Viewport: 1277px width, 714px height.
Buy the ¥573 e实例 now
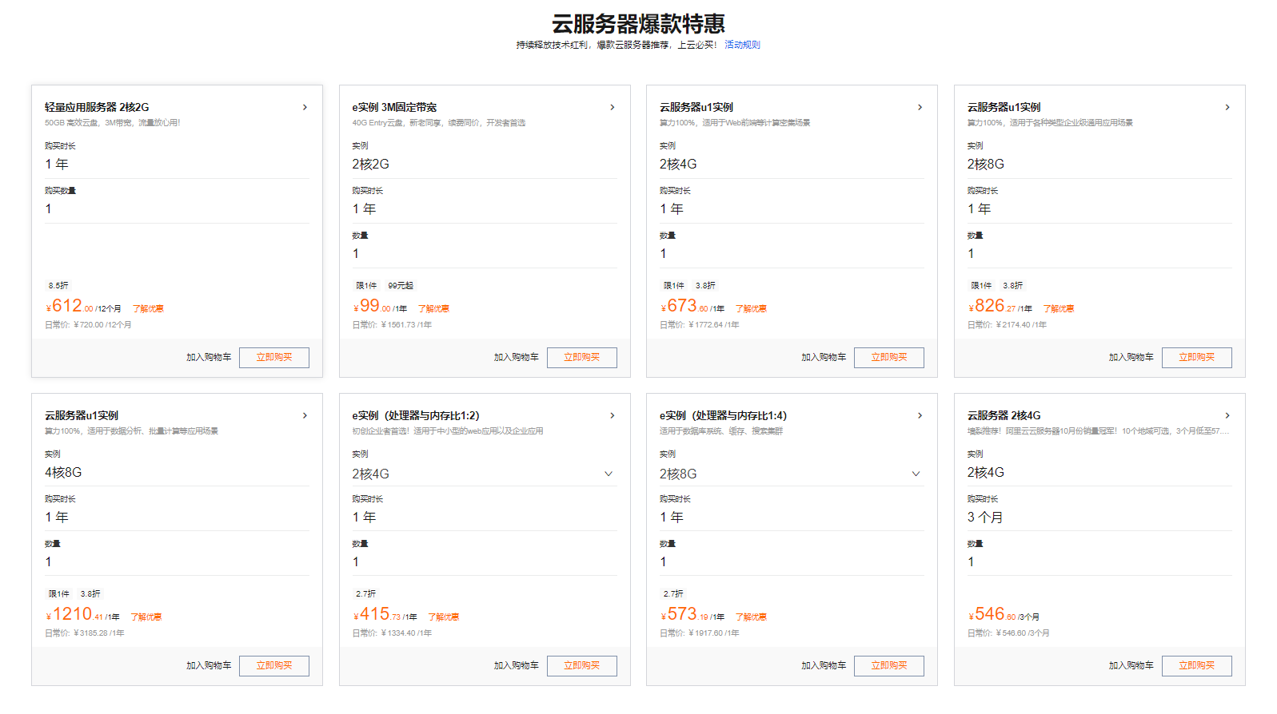tap(888, 665)
